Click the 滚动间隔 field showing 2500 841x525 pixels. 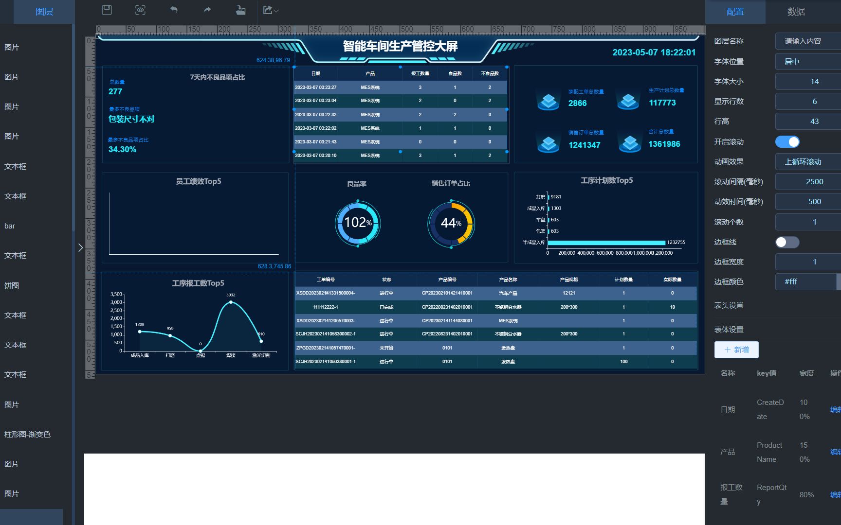[x=808, y=182]
